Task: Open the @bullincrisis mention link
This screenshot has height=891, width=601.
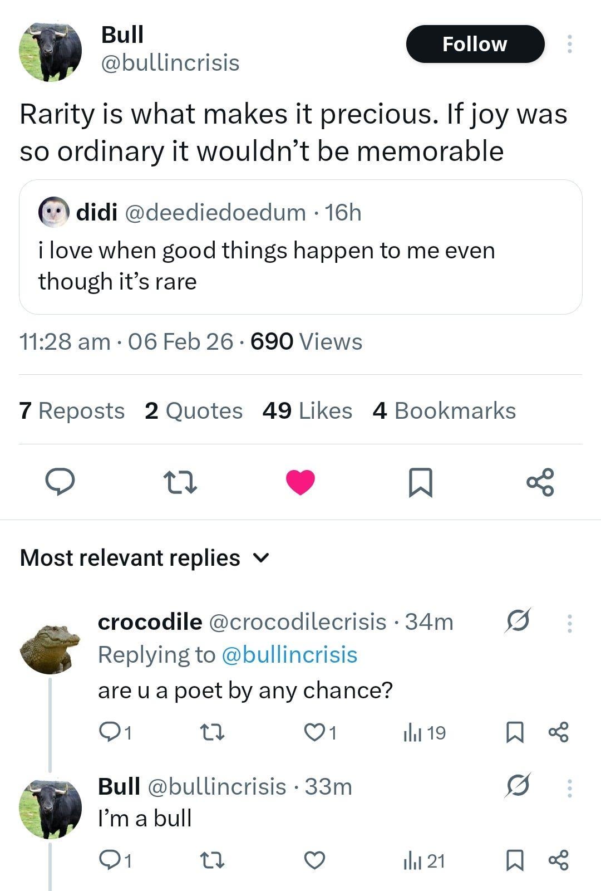Action: (289, 655)
